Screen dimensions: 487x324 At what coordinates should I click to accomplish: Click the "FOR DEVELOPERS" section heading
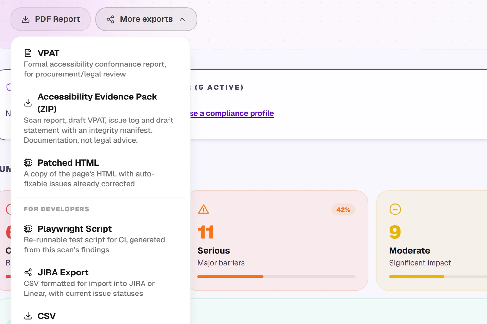tap(56, 209)
